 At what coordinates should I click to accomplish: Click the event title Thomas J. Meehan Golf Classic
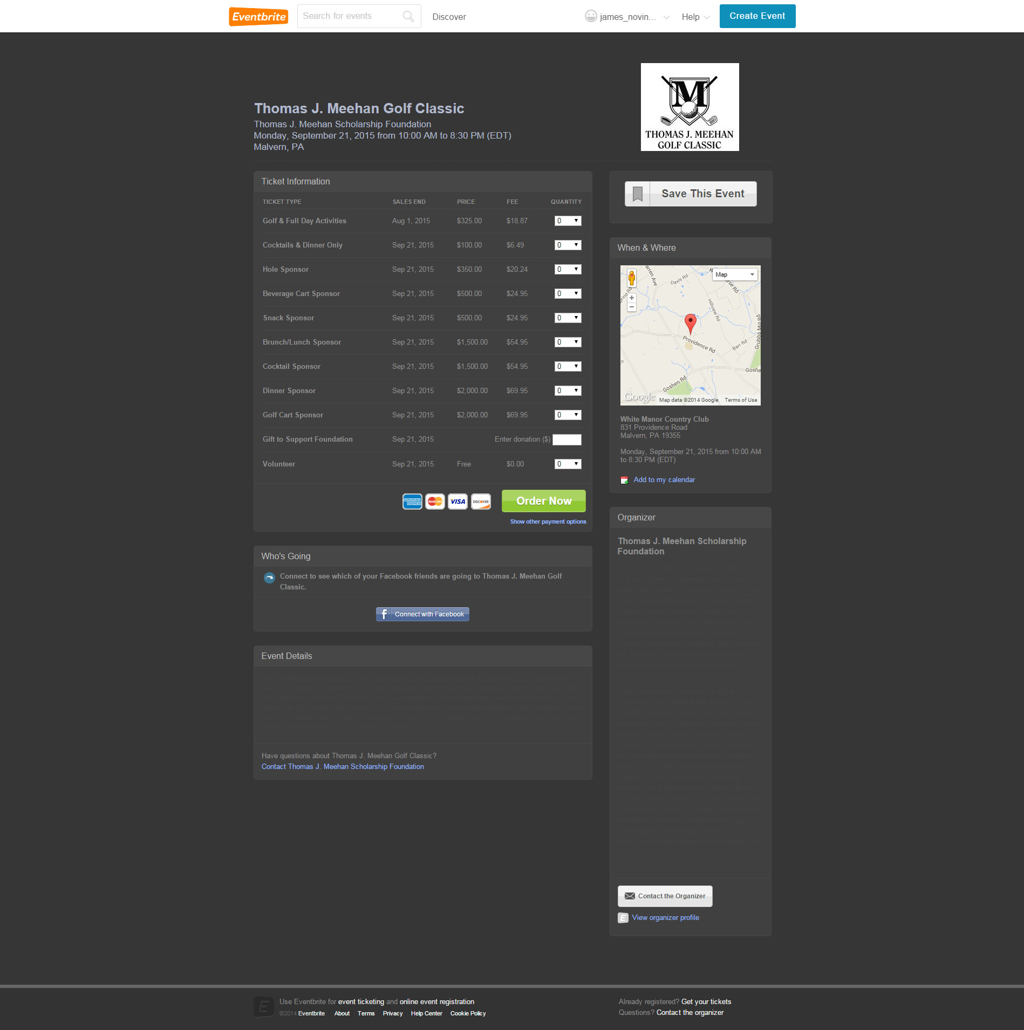pos(359,108)
